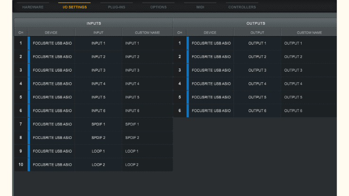The image size is (349, 196).
Task: Switch to the Hardware tab
Action: point(33,7)
